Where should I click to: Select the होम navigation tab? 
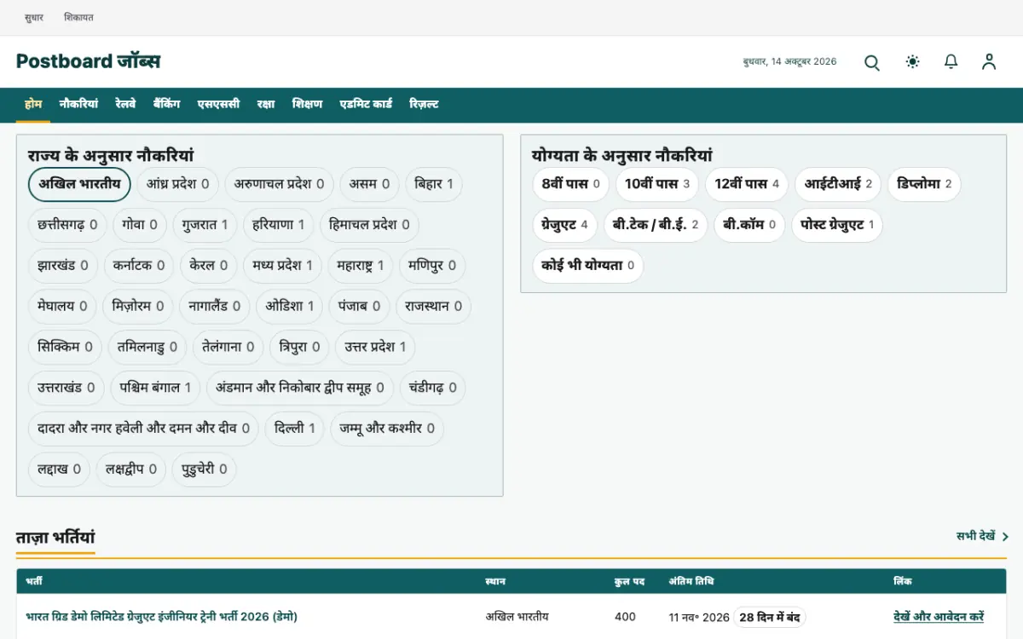[x=33, y=104]
